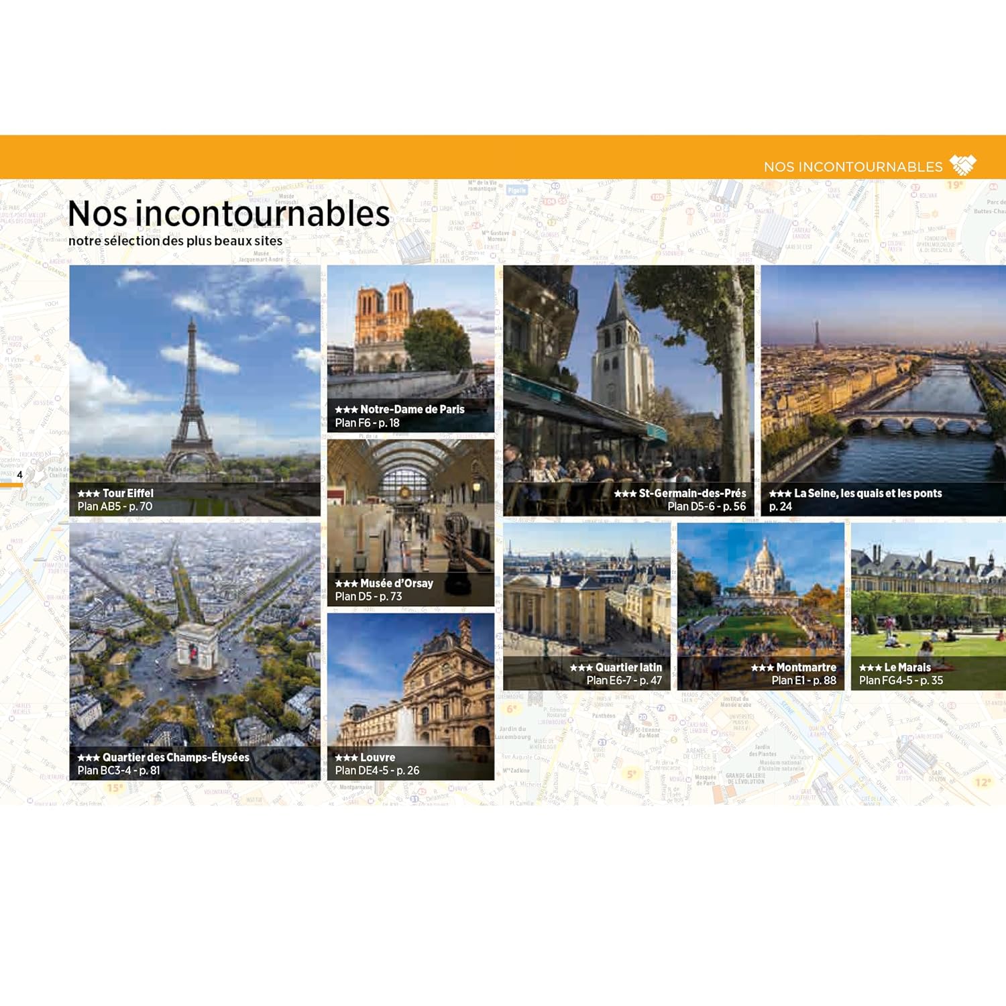
Task: Click the stars next to Montmartre
Action: tap(762, 668)
